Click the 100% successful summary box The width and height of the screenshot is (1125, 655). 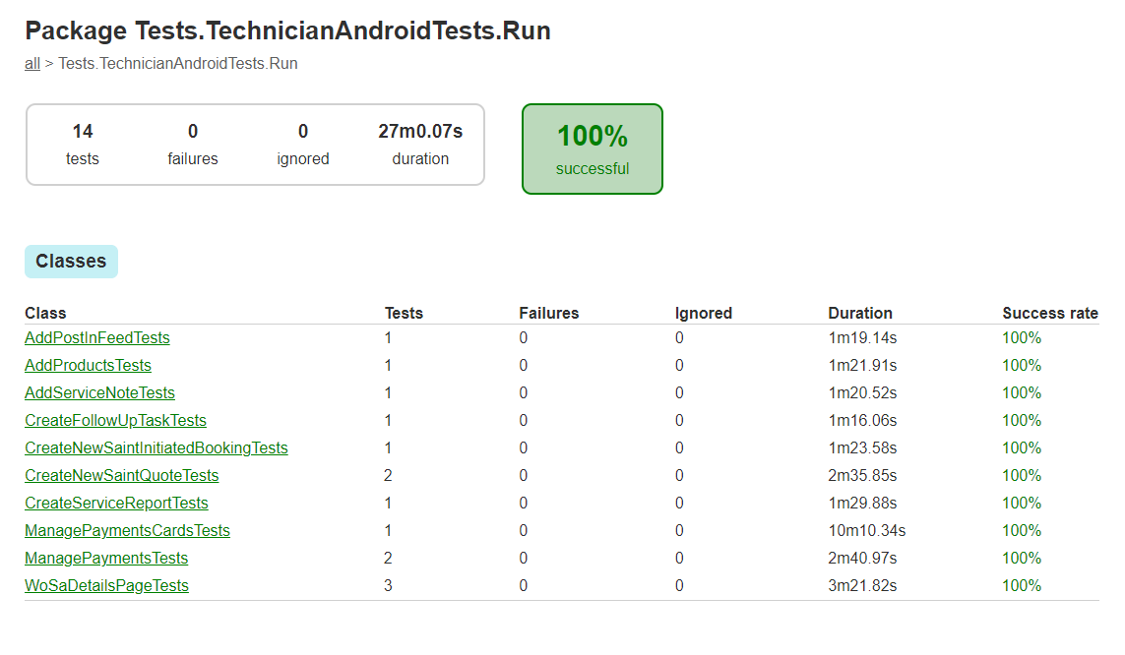593,149
